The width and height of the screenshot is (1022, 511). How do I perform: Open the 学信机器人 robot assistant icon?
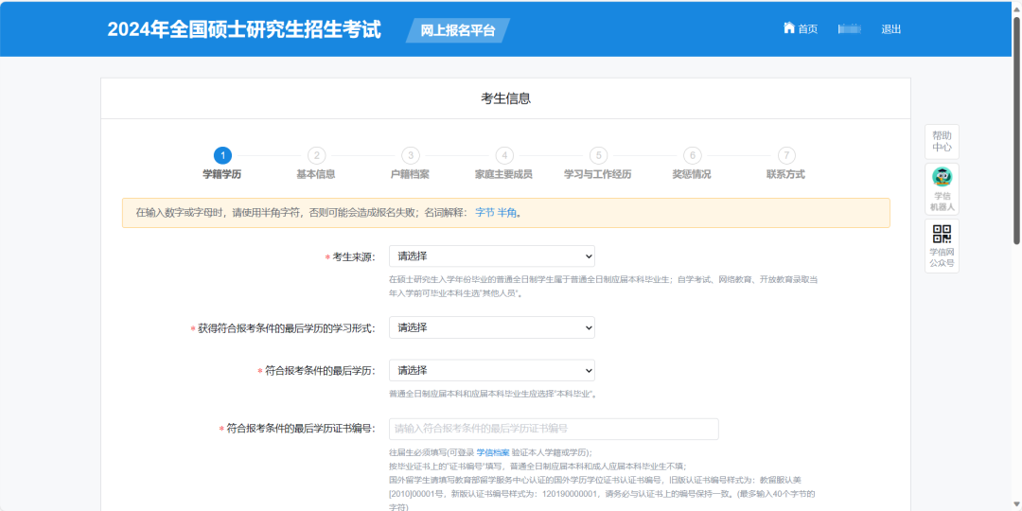[x=942, y=178]
